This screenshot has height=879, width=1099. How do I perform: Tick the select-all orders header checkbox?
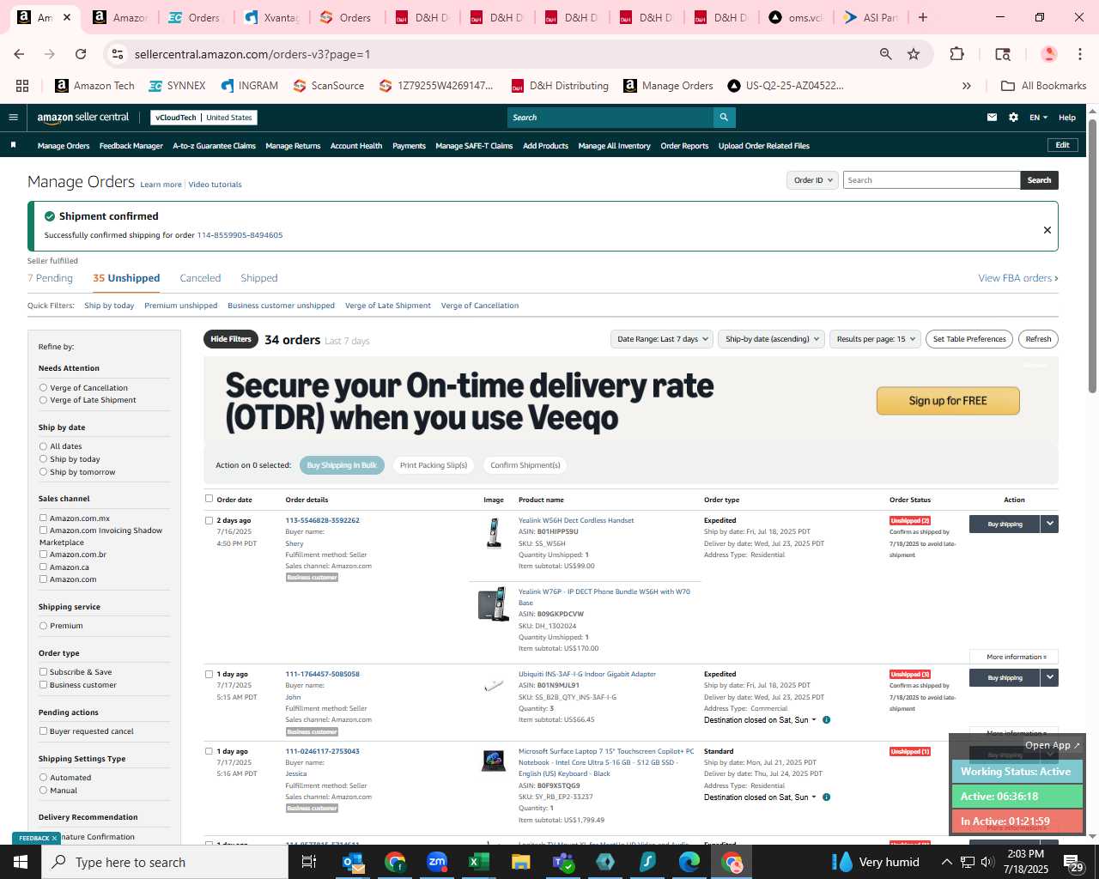(209, 499)
